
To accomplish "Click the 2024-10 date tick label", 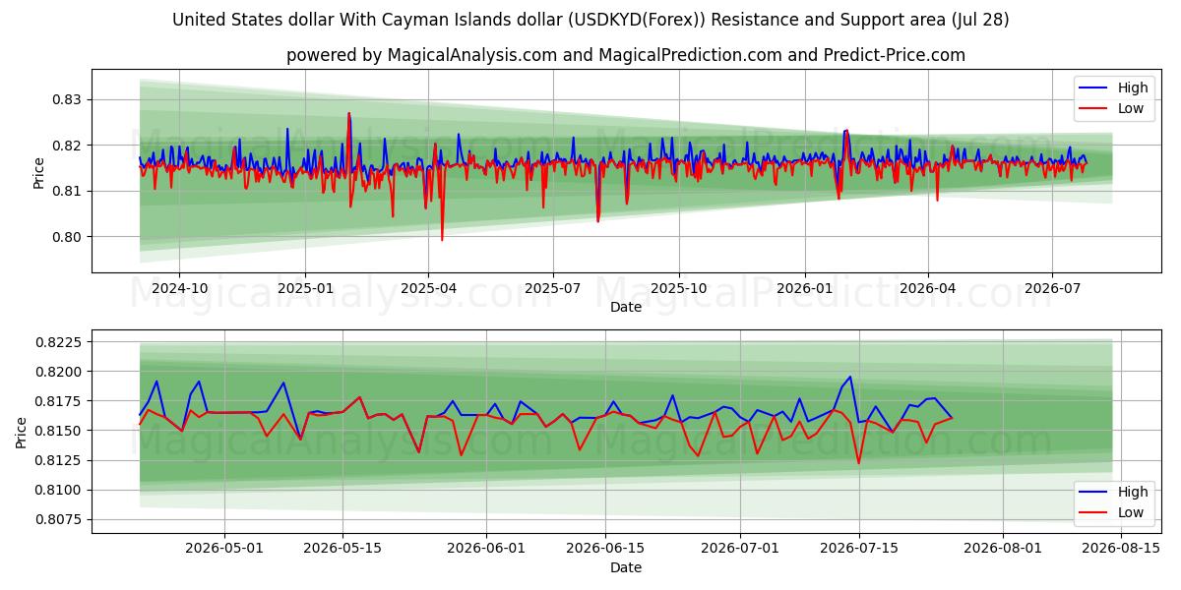I will [179, 289].
